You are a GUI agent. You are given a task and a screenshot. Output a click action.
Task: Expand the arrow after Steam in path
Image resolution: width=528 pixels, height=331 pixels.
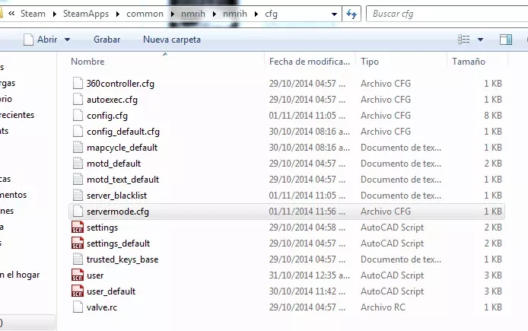pyautogui.click(x=55, y=14)
